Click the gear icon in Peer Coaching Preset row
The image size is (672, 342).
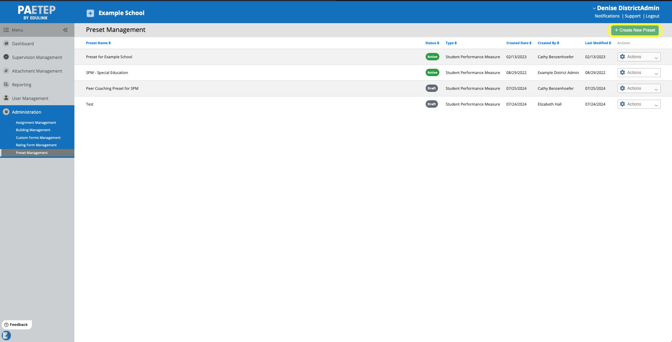coord(623,88)
